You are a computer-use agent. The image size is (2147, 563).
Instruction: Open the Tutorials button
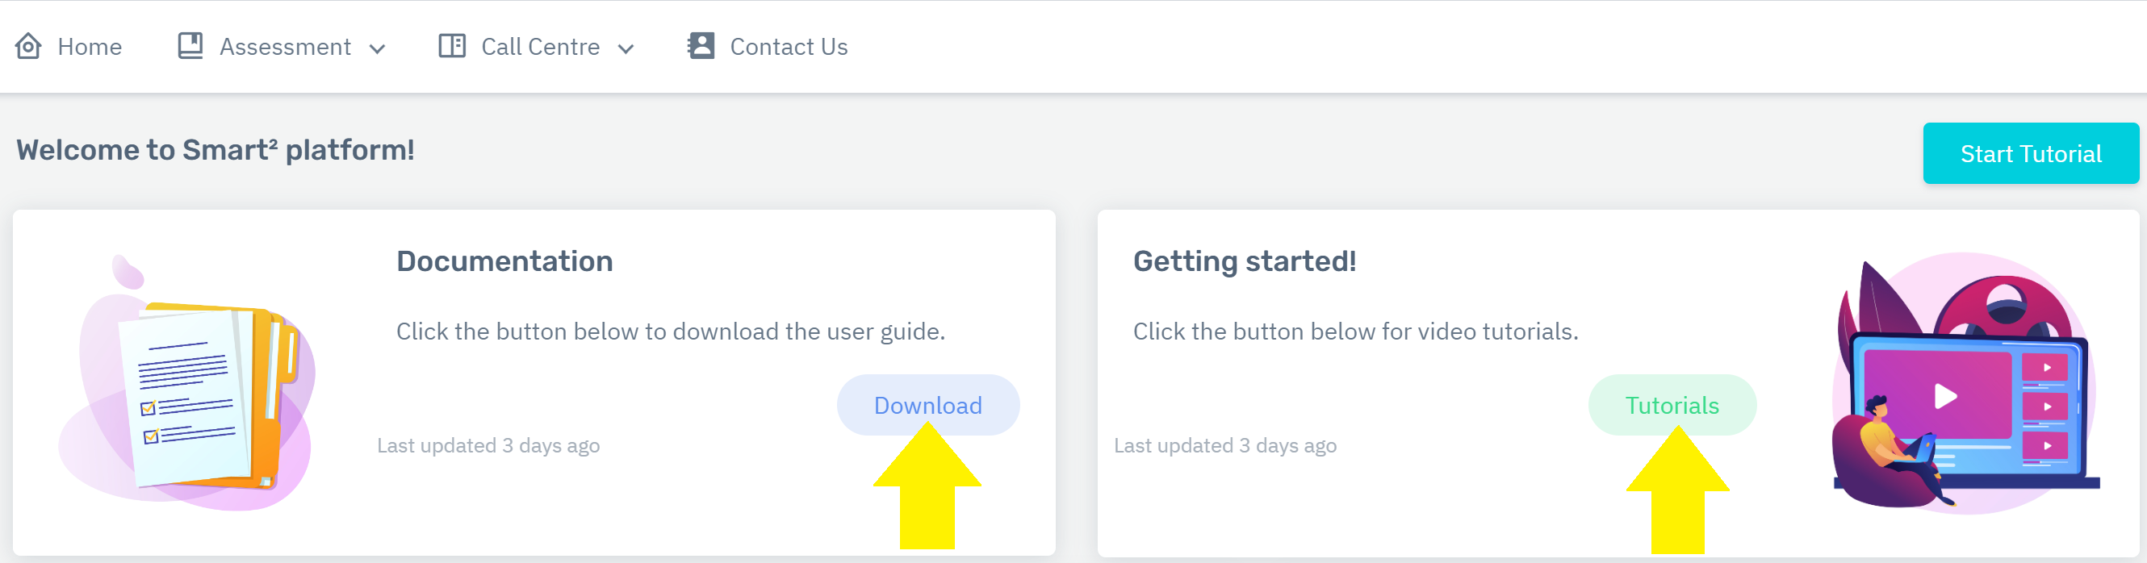[x=1671, y=405]
